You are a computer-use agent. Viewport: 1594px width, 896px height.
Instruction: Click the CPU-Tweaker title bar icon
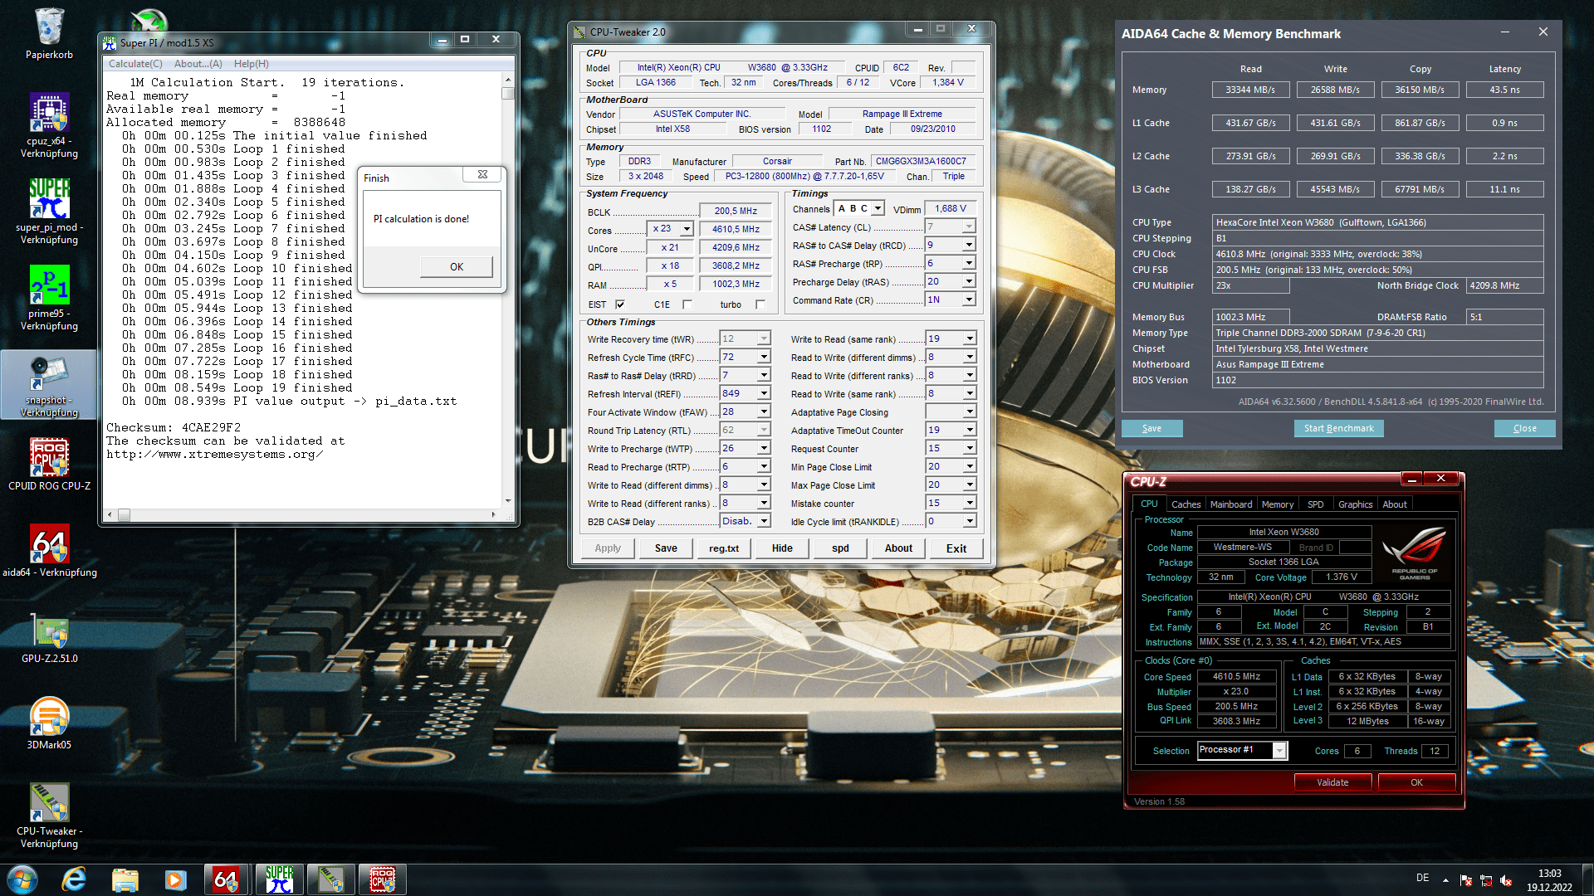click(579, 32)
